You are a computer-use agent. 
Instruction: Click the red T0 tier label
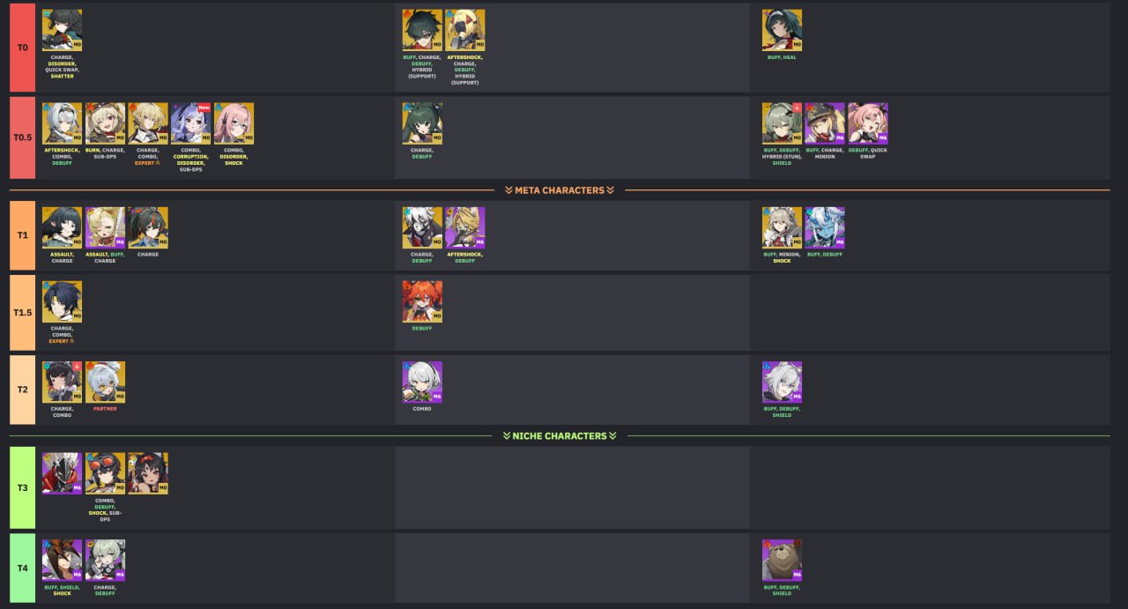click(x=22, y=46)
